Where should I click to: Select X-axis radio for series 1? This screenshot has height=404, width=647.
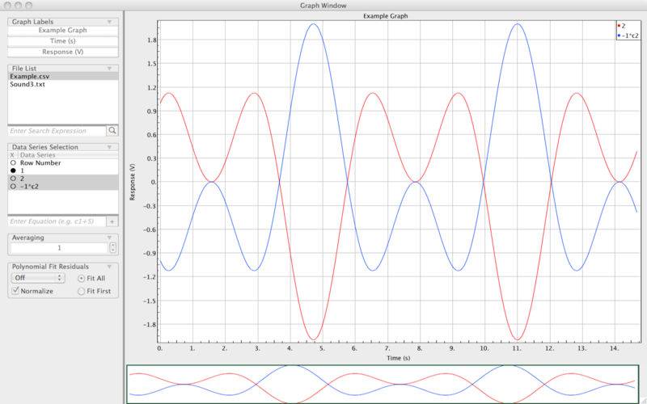pos(13,170)
